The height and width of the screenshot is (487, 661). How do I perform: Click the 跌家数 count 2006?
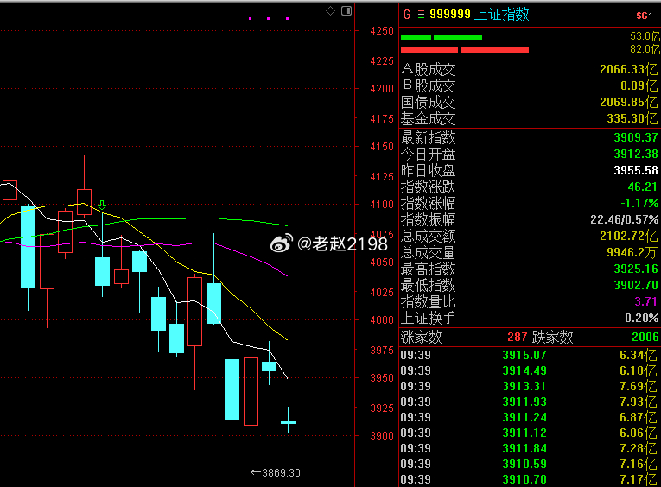(645, 337)
